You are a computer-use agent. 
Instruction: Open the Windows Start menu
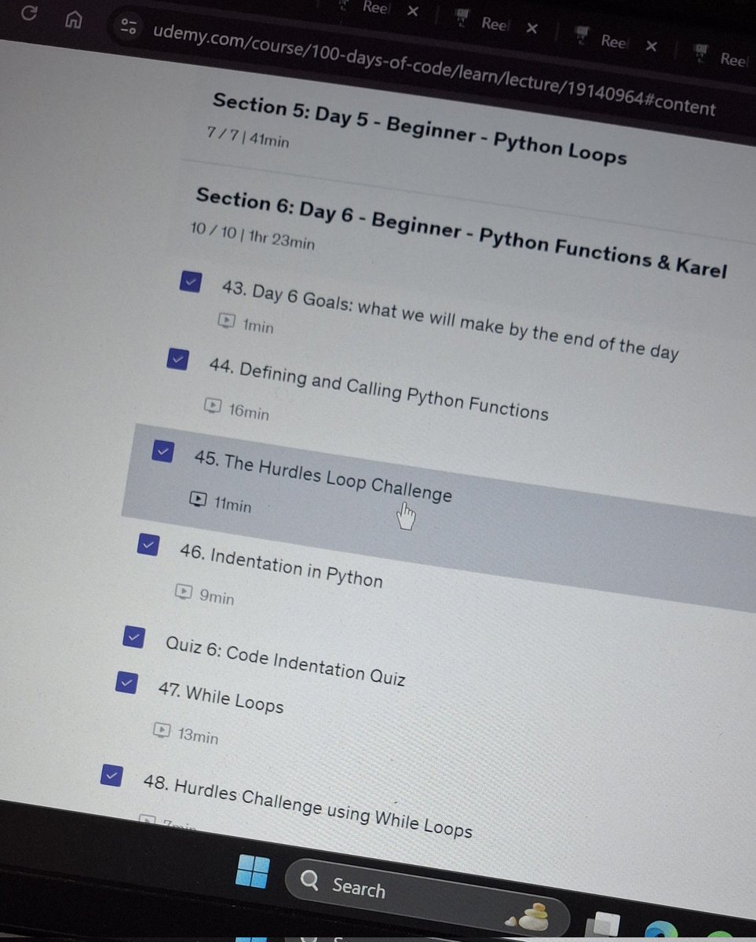click(253, 872)
